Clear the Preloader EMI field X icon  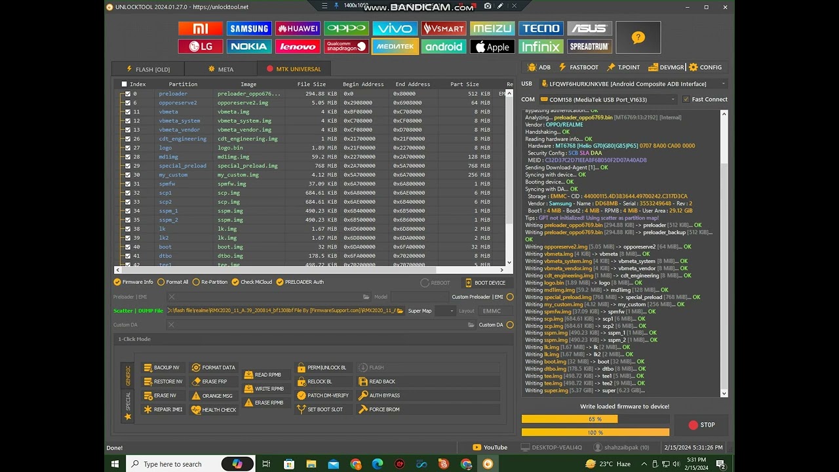(x=172, y=297)
